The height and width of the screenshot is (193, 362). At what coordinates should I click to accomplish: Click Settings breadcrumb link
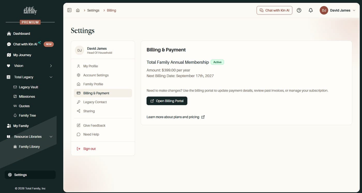[93, 10]
